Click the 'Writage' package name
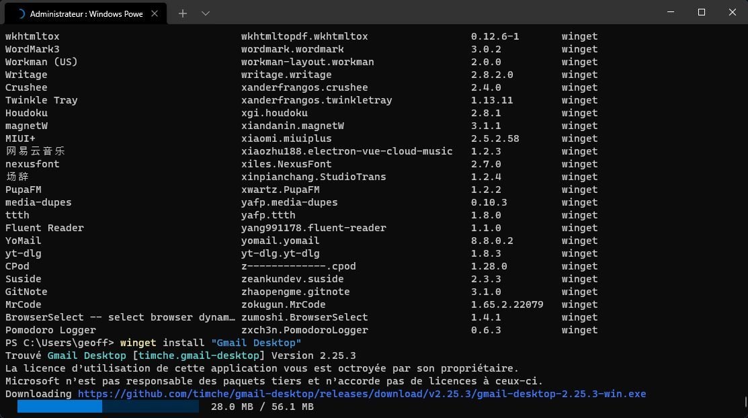Viewport: 748px width, 418px height. (26, 75)
